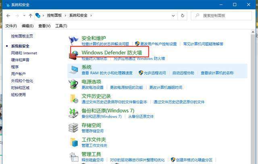
Task: Click 从备份还原文件 link
Action: [141, 116]
